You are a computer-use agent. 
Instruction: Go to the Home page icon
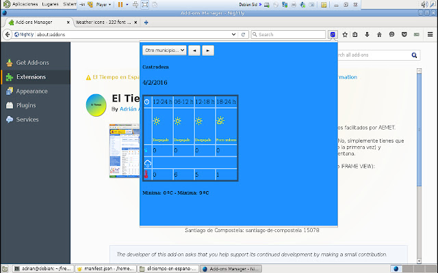click(379, 35)
